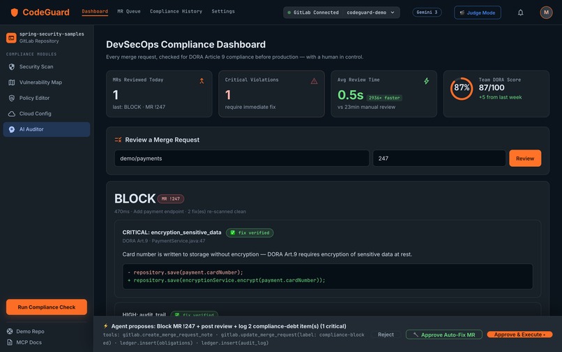Viewport: 562px width, 352px height.
Task: Click the Security Scan shield icon
Action: (x=12, y=67)
